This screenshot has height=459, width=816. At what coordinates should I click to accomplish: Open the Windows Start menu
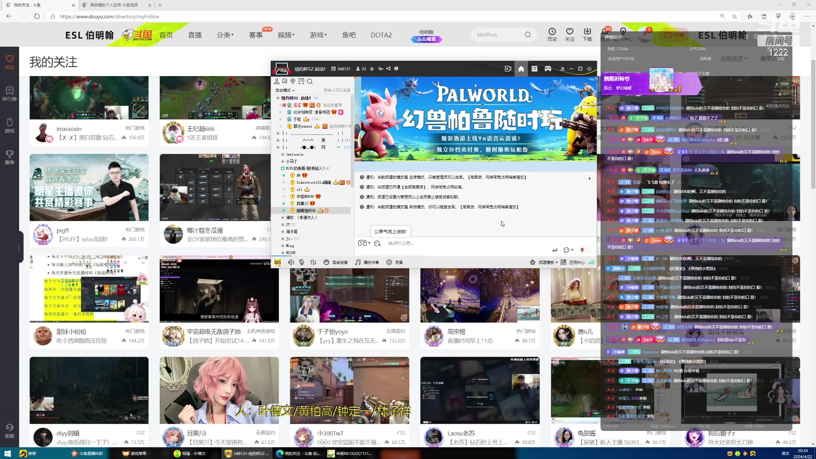tap(7, 453)
